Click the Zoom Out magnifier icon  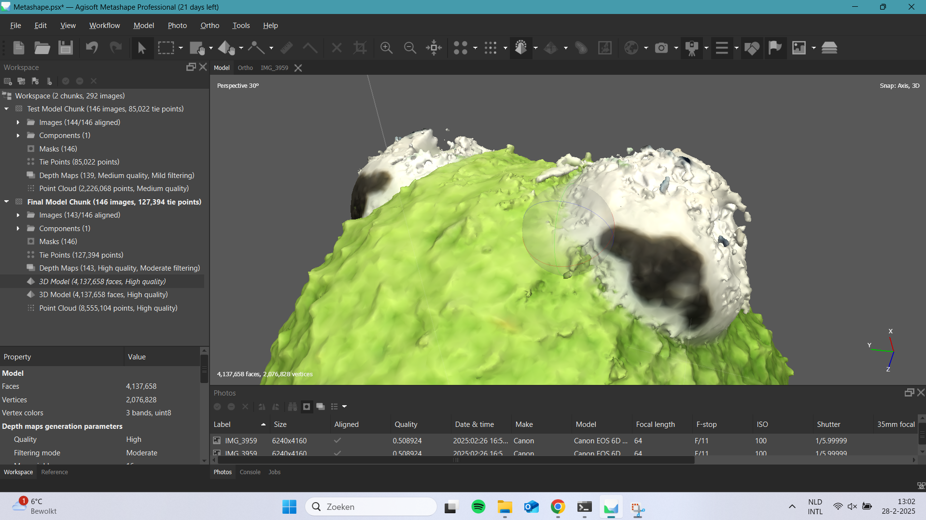(x=410, y=48)
